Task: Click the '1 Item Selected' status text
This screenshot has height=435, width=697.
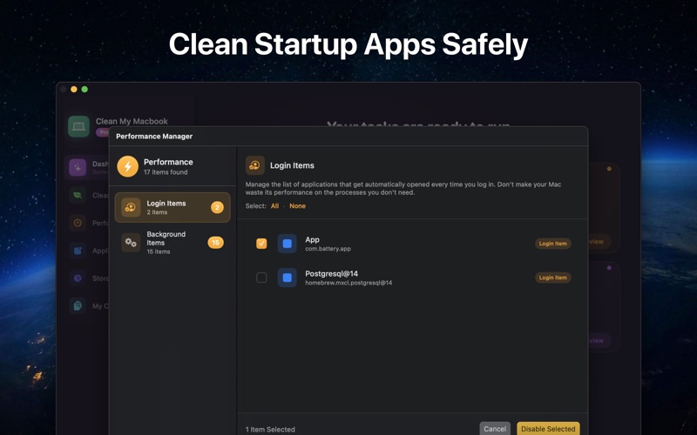Action: coord(270,430)
